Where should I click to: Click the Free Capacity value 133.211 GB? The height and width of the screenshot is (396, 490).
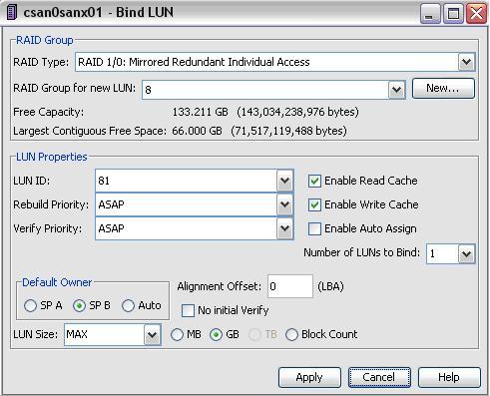point(200,112)
